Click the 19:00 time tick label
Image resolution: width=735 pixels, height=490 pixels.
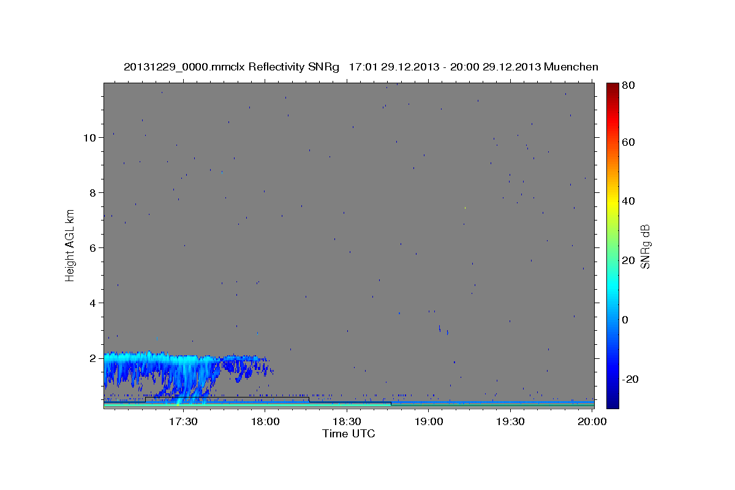429,421
